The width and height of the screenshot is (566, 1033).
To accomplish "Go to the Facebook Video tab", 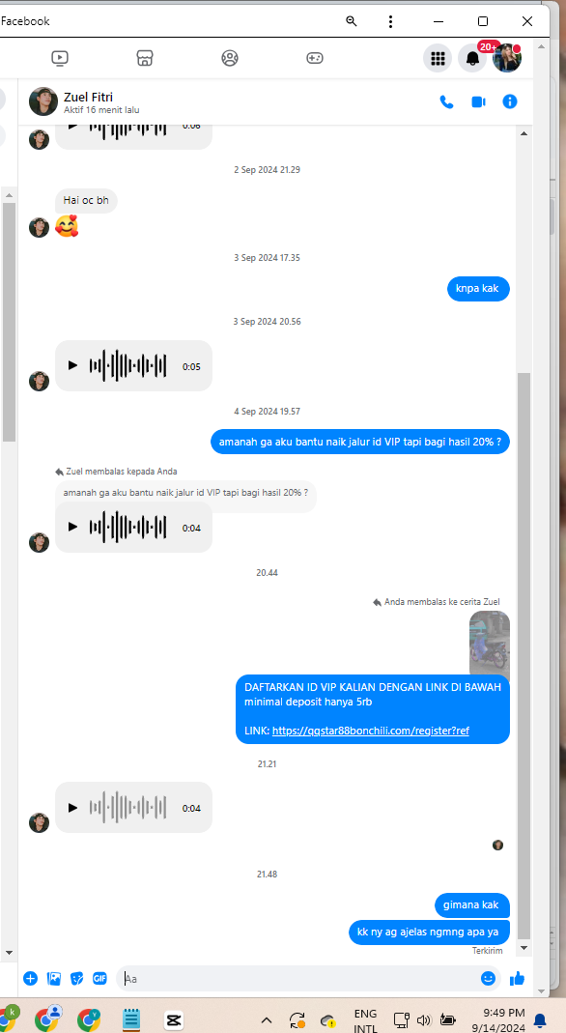I will click(x=59, y=58).
